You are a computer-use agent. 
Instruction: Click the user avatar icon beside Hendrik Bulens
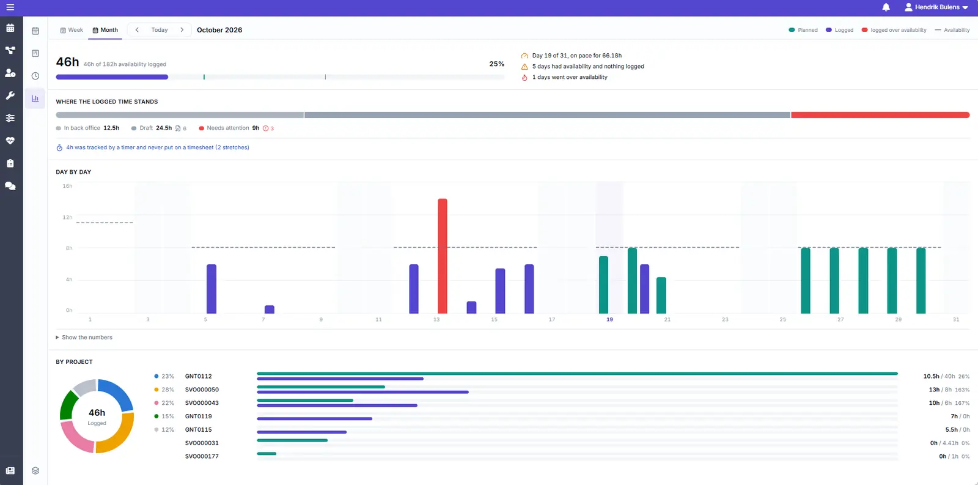908,7
